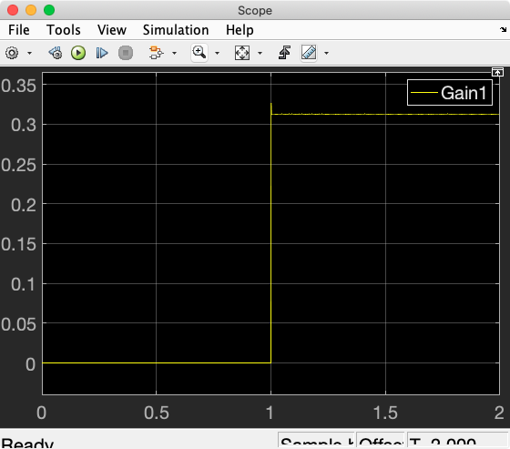
Task: Open the Triggers tool icon
Action: (284, 53)
